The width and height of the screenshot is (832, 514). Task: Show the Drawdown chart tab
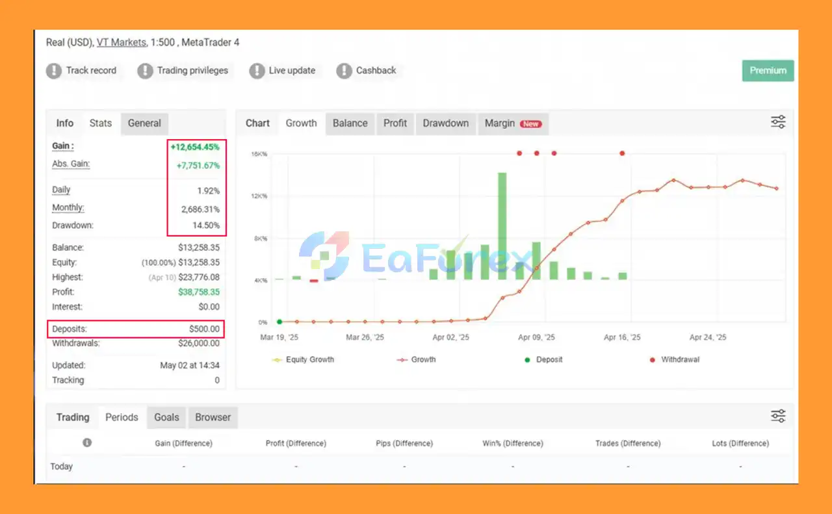pos(445,123)
